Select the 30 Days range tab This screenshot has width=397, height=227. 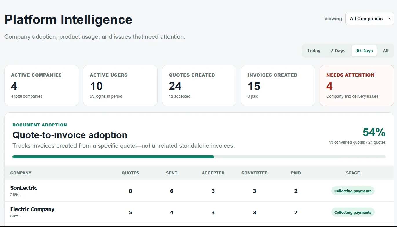pos(364,51)
